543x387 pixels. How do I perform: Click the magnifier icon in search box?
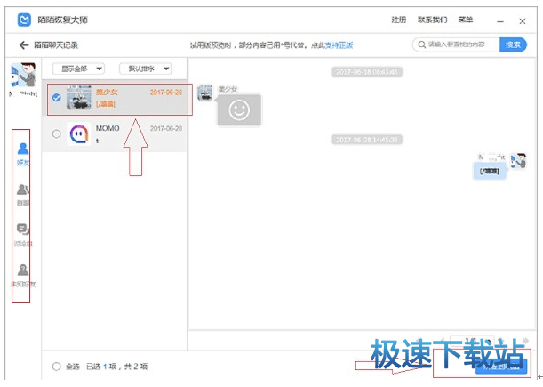[x=421, y=44]
